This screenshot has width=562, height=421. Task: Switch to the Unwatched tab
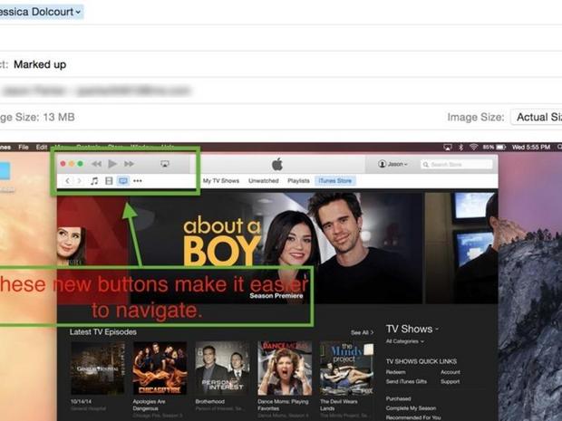point(263,181)
